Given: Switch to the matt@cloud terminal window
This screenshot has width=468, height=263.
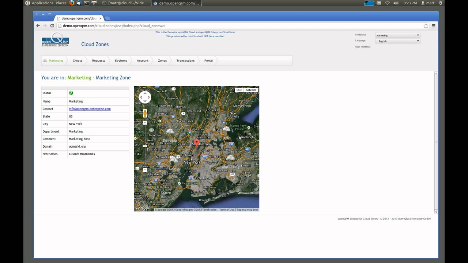Looking at the screenshot, I should 125,3.
